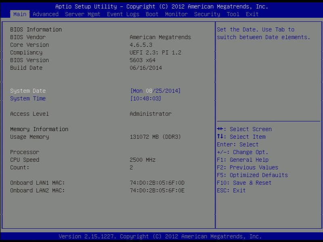The width and height of the screenshot is (323, 242).
Task: Click the F1: General Help hint
Action: click(243, 160)
